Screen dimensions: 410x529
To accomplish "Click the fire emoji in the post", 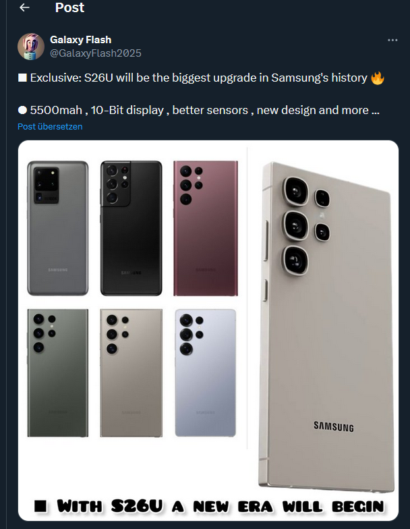I will (x=378, y=78).
